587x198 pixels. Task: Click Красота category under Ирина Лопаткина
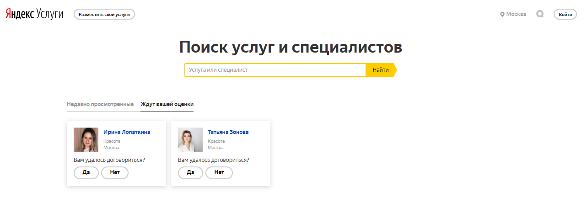click(112, 141)
